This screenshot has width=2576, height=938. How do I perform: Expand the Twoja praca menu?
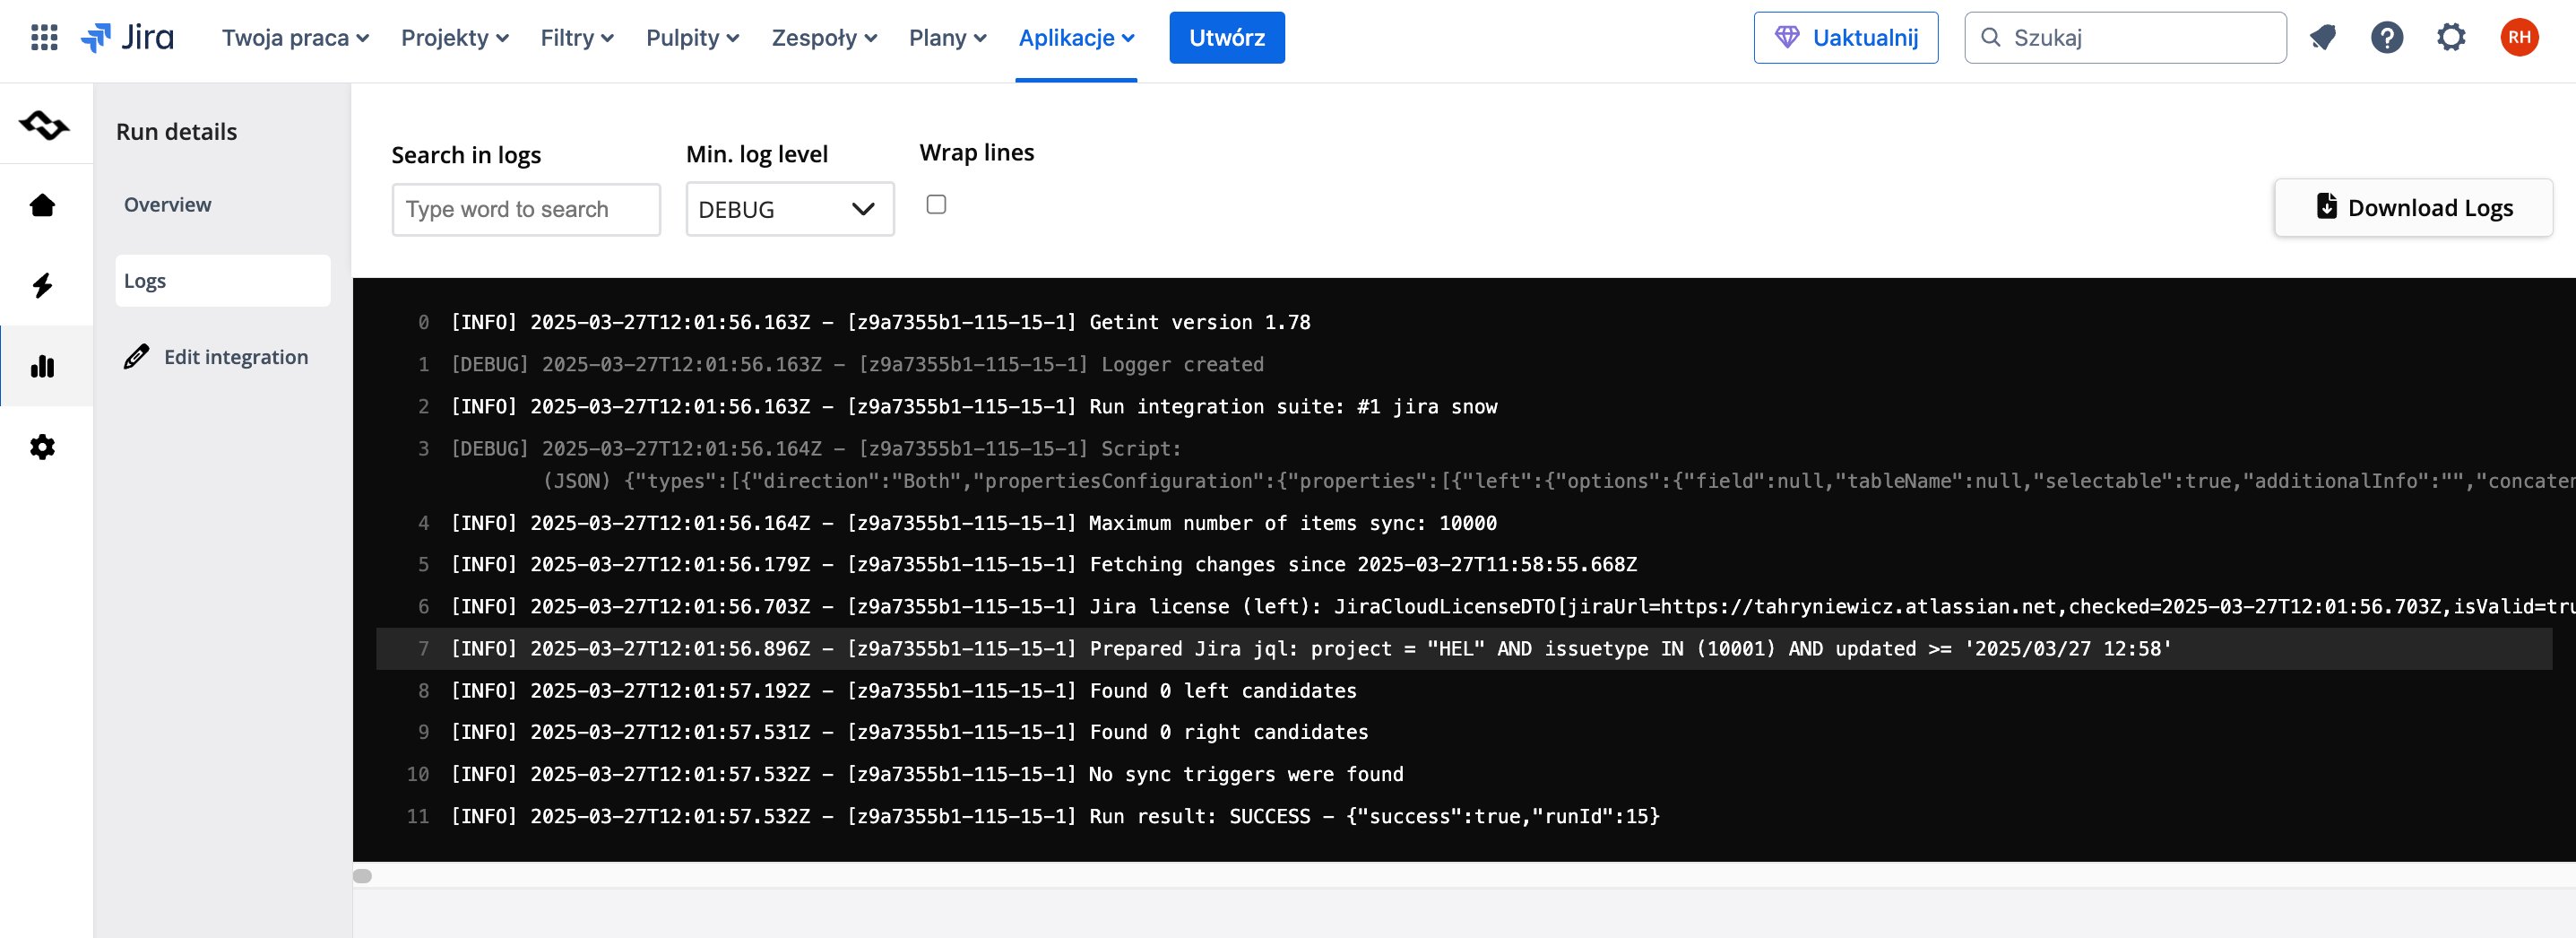(295, 38)
